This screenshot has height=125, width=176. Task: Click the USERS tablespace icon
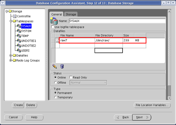pos(19,51)
